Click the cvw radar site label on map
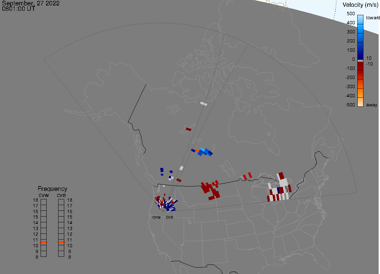Viewport: 380px width, 274px height. coord(157,217)
